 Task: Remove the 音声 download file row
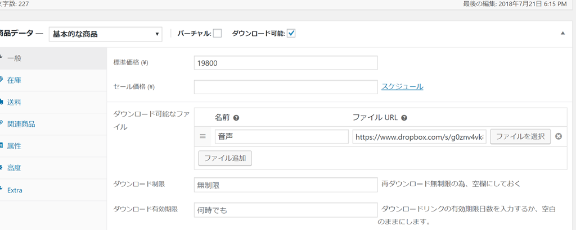558,136
